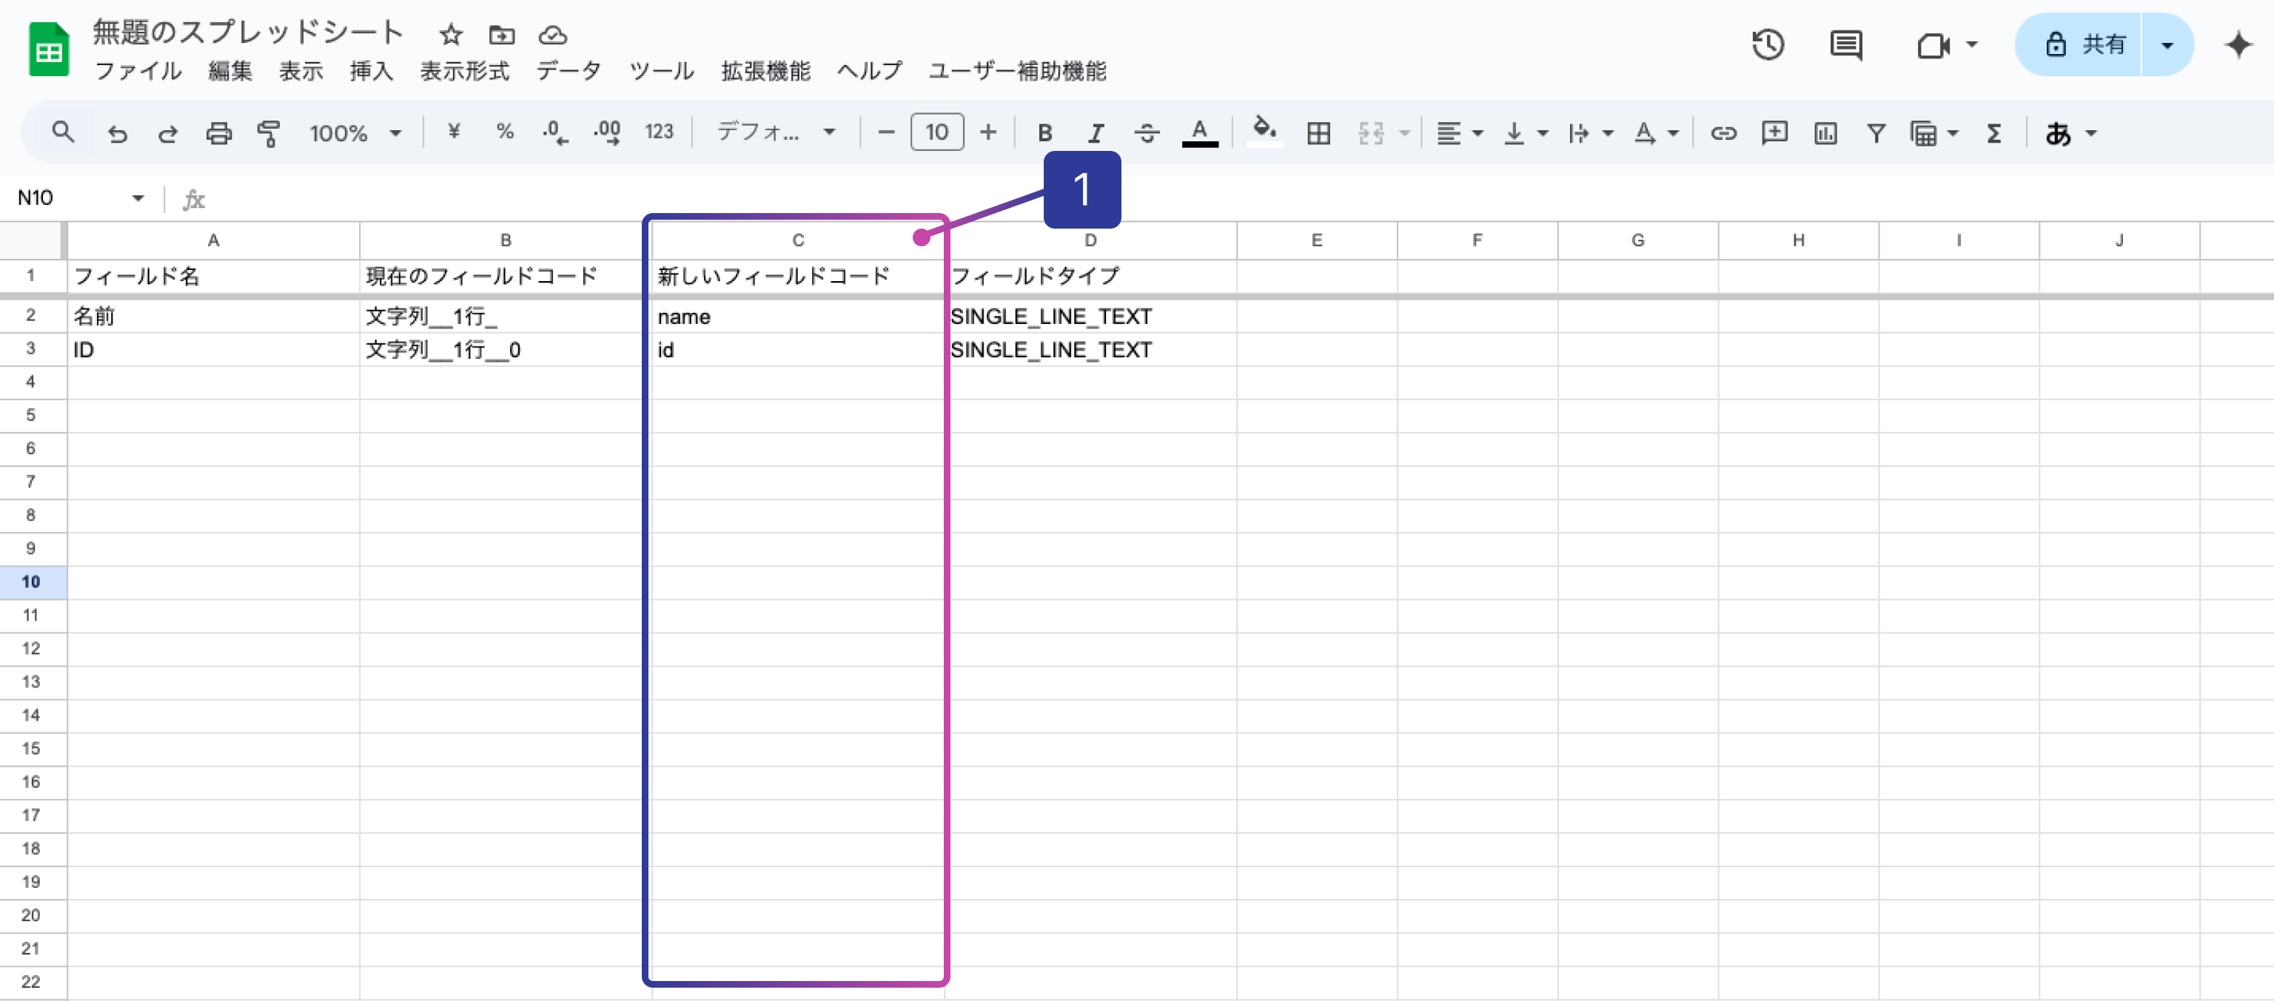
Task: Open version history clock icon
Action: click(x=1767, y=44)
